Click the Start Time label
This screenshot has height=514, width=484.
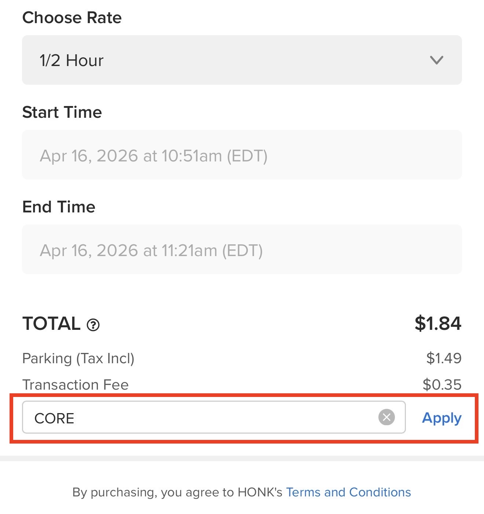coord(62,112)
